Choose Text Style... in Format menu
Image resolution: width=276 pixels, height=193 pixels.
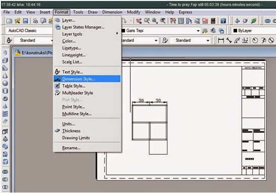click(87, 72)
